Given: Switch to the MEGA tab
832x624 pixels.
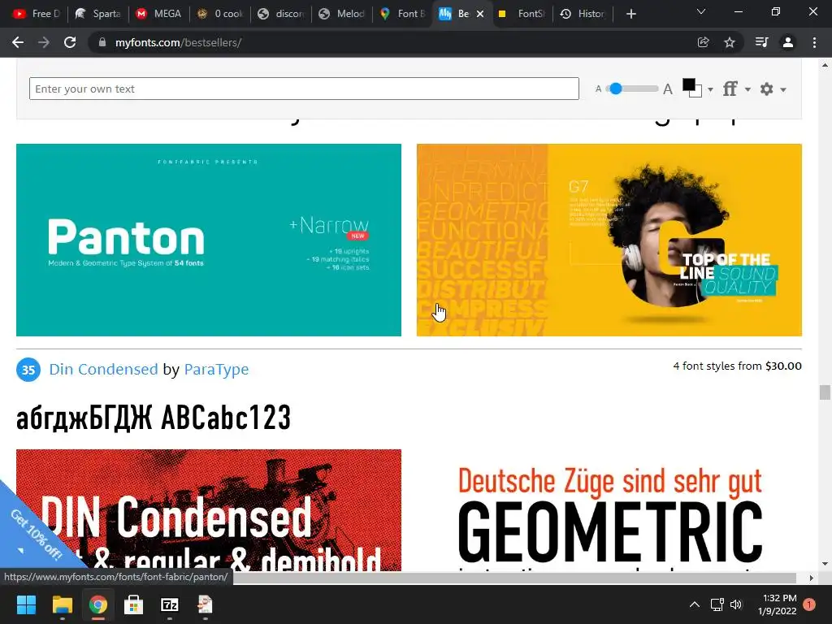Looking at the screenshot, I should coord(159,14).
